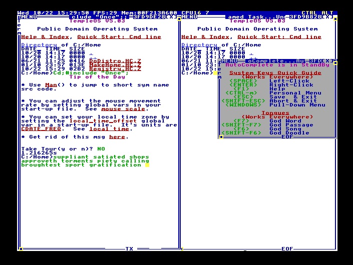The height and width of the screenshot is (265, 353).
Task: Click Directory link in right window
Action: tap(199, 45)
